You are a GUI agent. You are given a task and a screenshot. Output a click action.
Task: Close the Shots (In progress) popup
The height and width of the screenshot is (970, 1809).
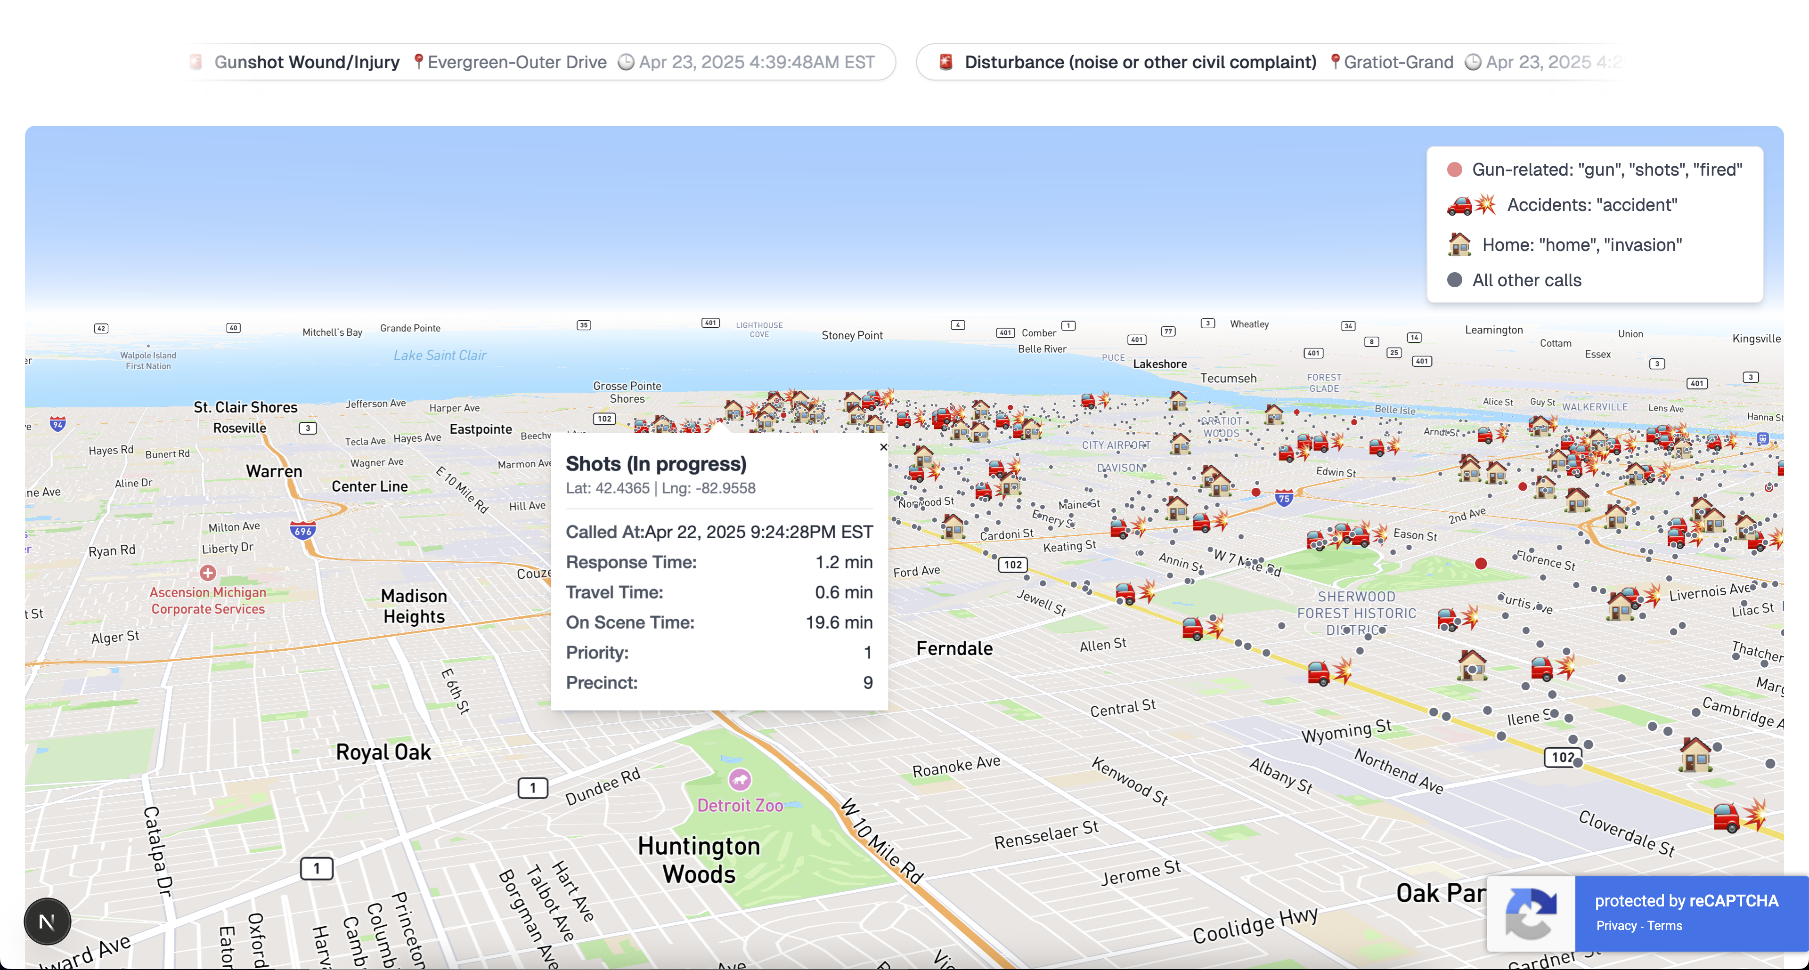[883, 447]
